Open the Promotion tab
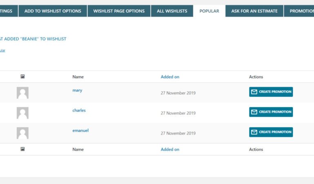Screen dimensions: 314x184 point(299,11)
